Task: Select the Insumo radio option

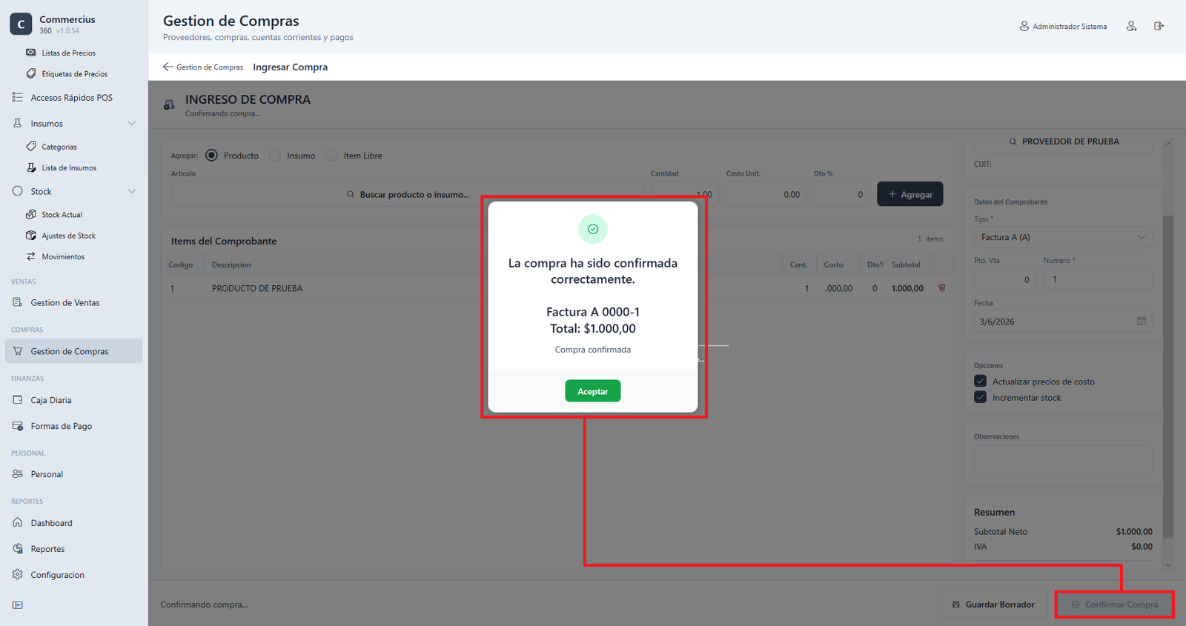Action: click(x=275, y=156)
